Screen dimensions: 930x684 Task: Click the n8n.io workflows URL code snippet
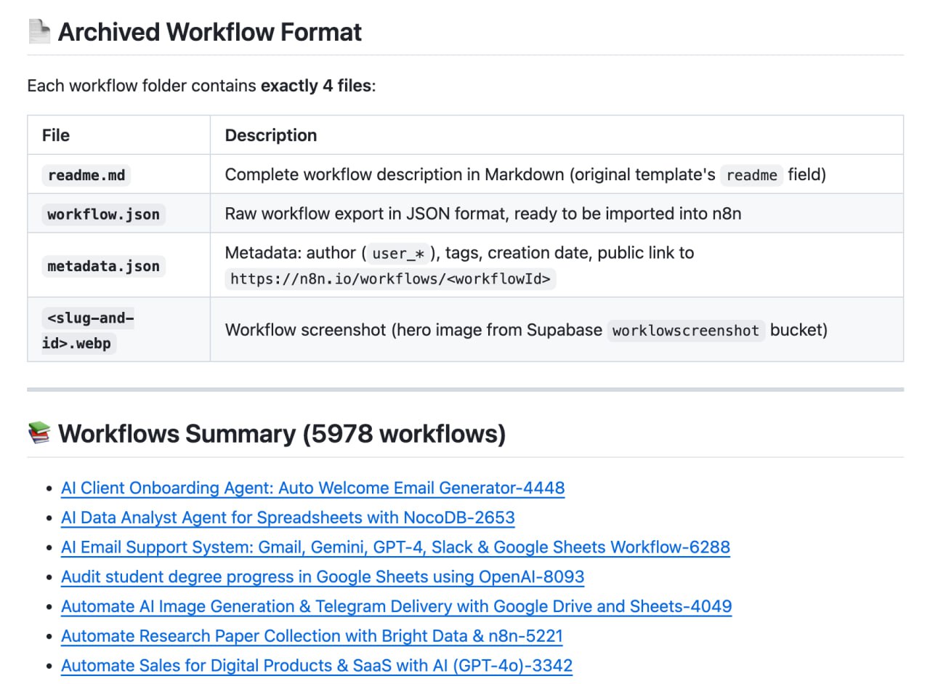pyautogui.click(x=390, y=278)
